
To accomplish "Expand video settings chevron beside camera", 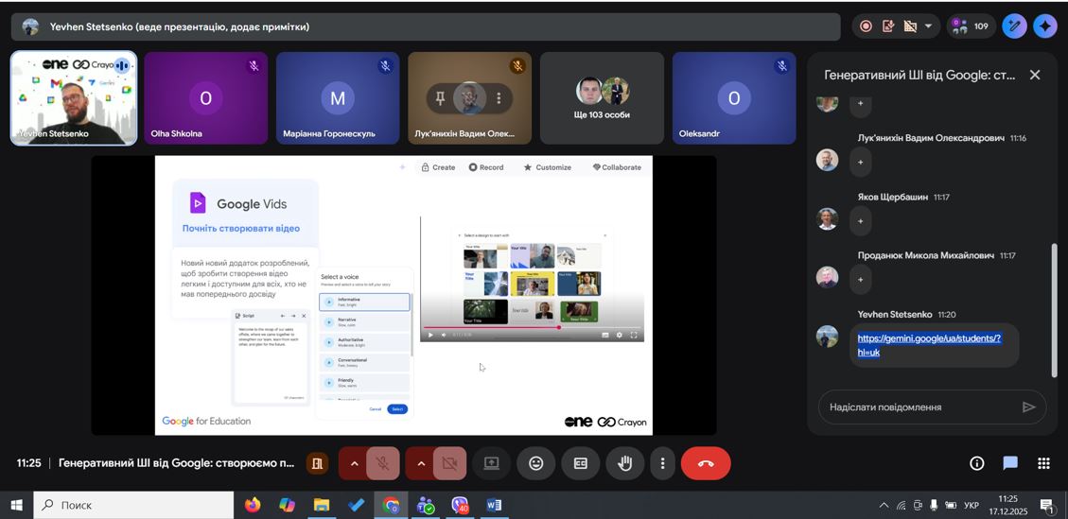I will [x=421, y=463].
